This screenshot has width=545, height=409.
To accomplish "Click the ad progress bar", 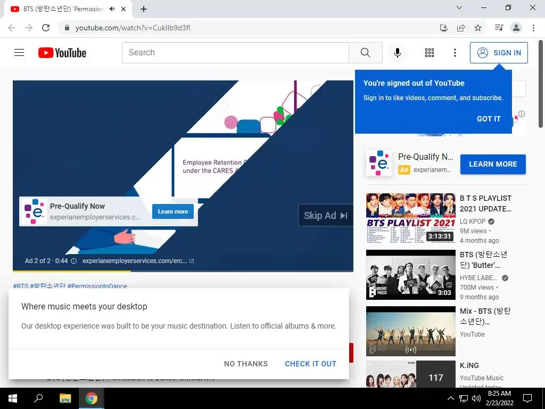I will (x=183, y=271).
